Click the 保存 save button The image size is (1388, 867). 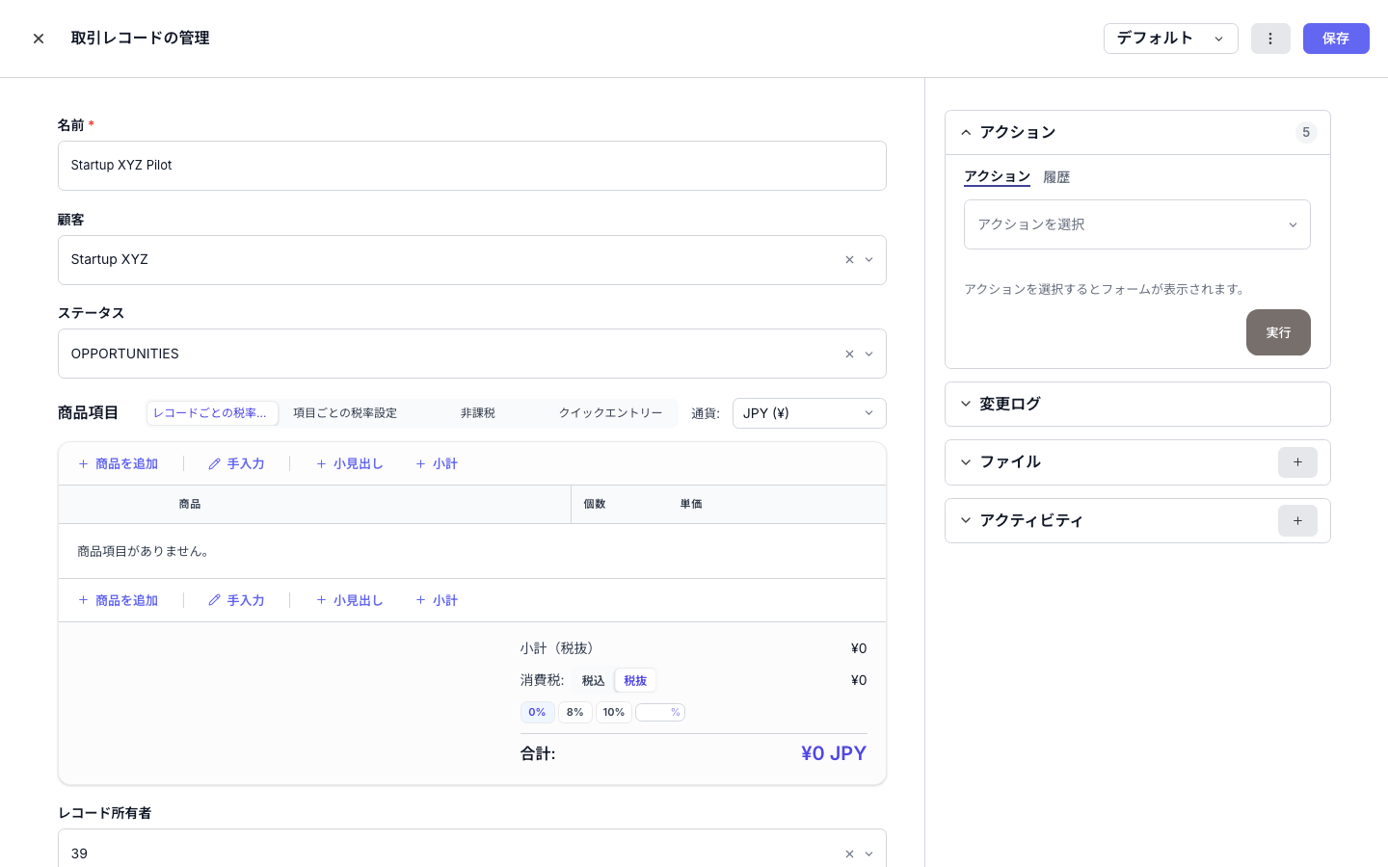[x=1336, y=39]
